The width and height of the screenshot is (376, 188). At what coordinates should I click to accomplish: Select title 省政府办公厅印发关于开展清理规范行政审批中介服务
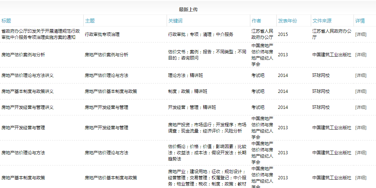[x=41, y=34]
